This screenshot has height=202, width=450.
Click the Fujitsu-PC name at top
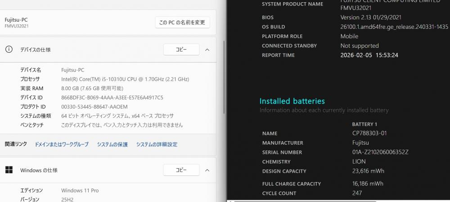point(16,20)
